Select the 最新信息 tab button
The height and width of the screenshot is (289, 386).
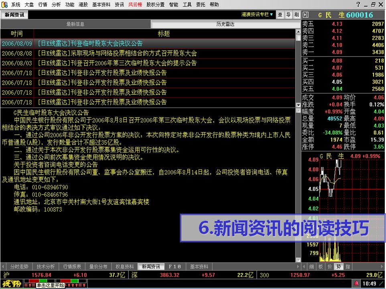point(75,24)
